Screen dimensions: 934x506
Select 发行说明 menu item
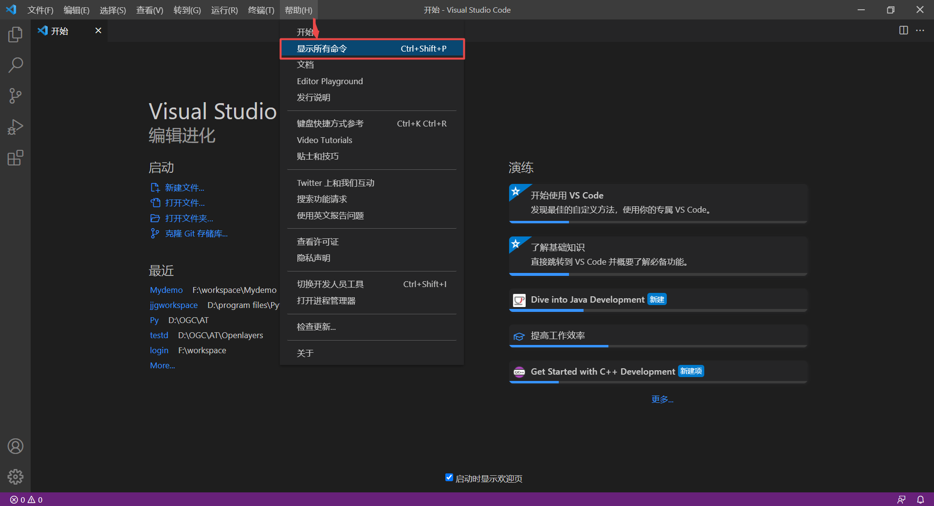pos(372,97)
